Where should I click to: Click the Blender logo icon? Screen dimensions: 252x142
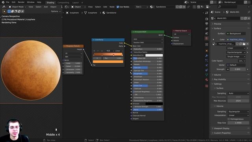pyautogui.click(x=3, y=2)
